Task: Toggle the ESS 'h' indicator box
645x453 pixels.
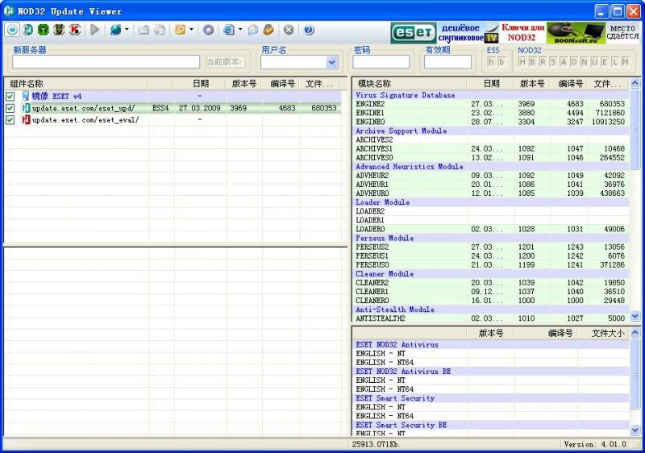Action: coord(491,62)
